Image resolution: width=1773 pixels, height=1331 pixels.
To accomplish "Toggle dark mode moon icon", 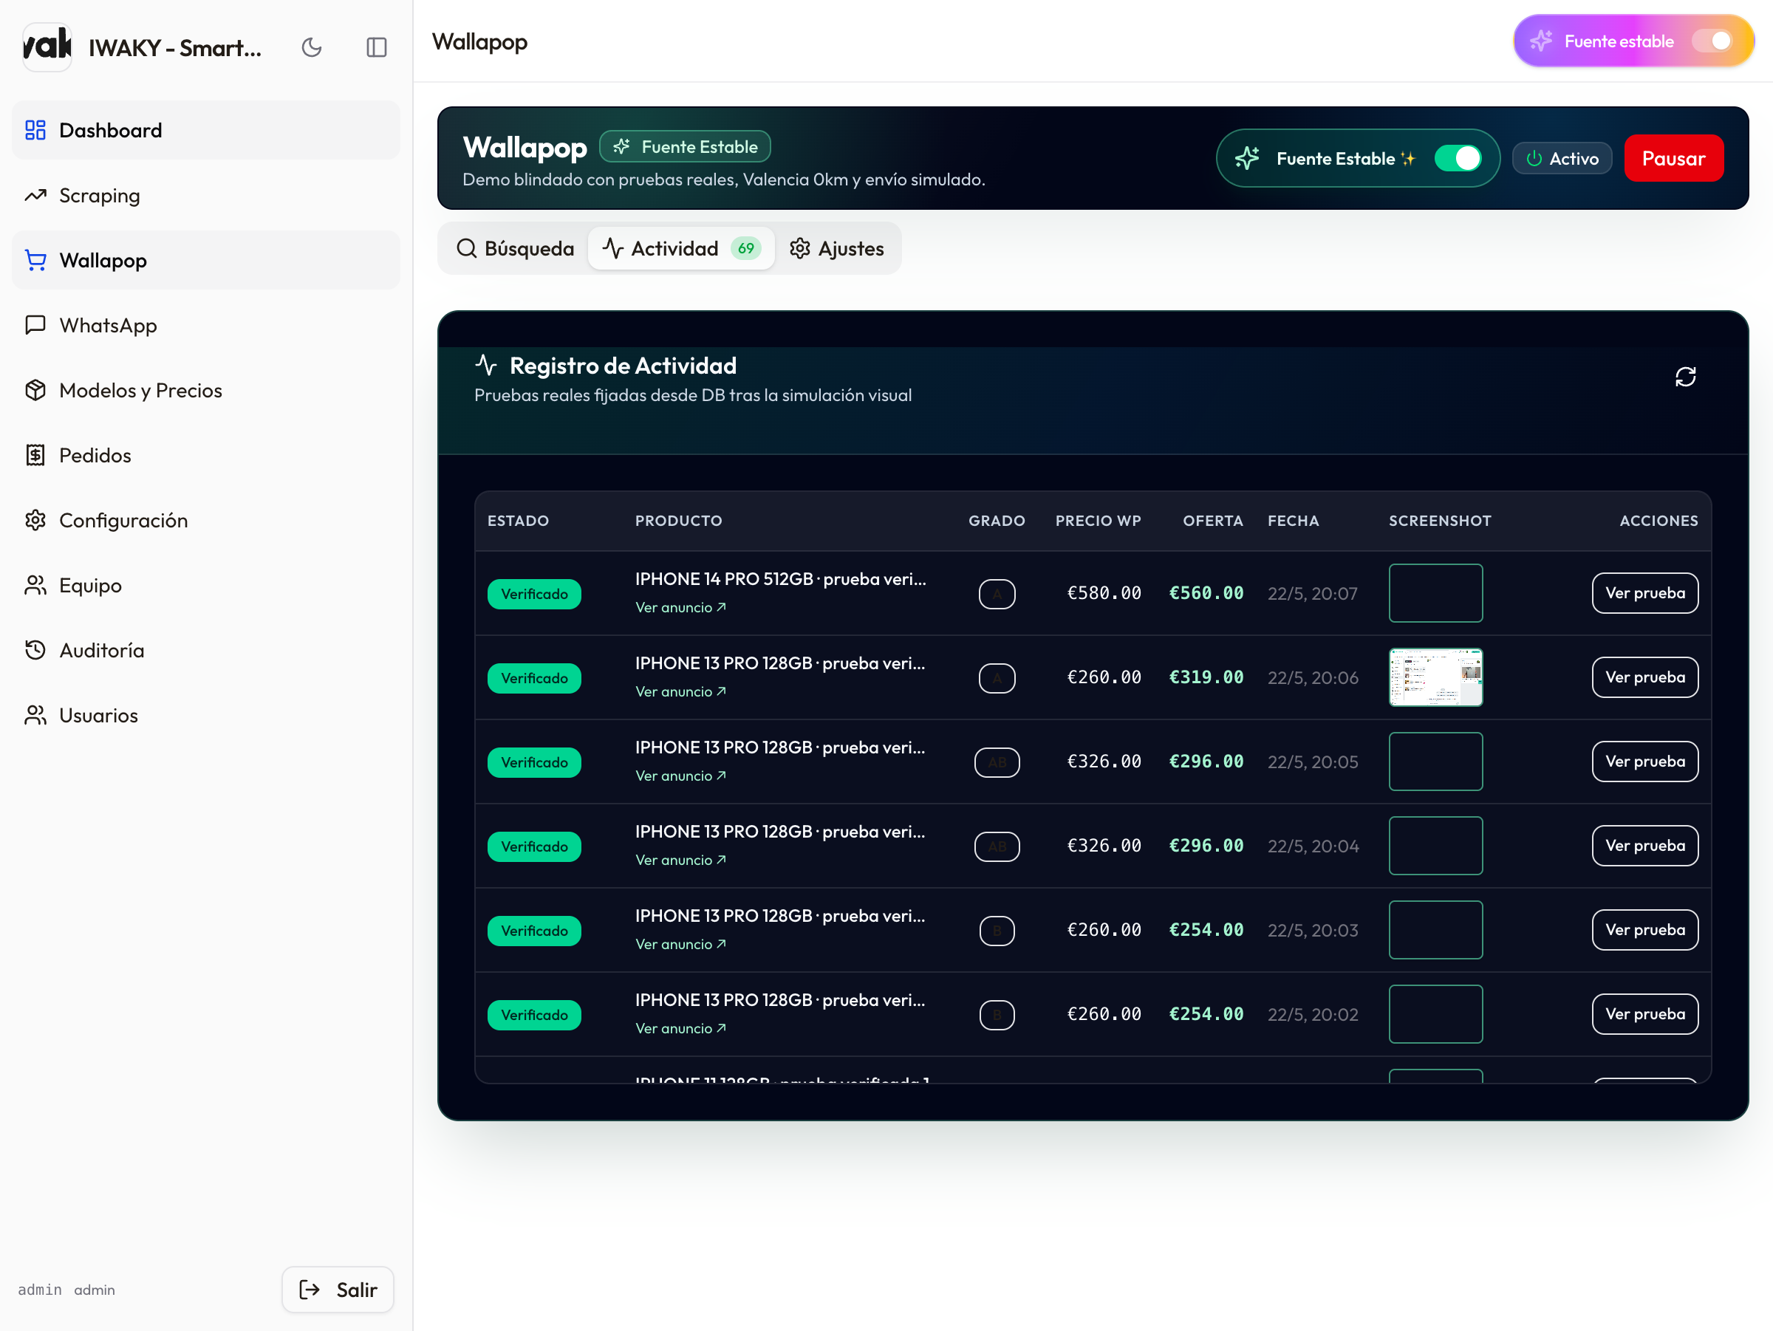I will point(312,47).
